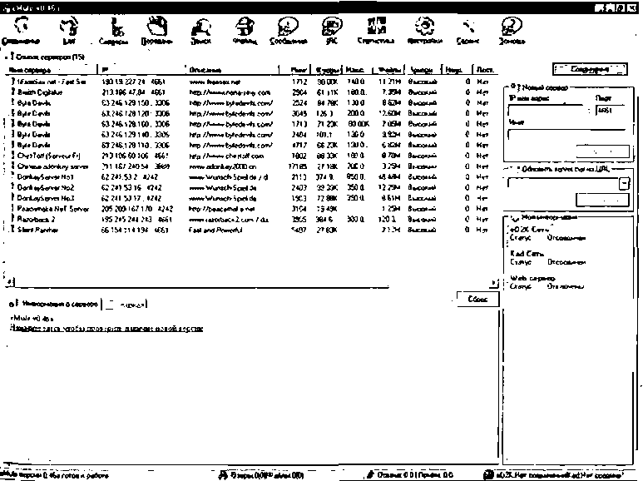Image resolution: width=643 pixels, height=481 pixels.
Task: Sort by the 'Описание' column header
Action: (x=232, y=70)
